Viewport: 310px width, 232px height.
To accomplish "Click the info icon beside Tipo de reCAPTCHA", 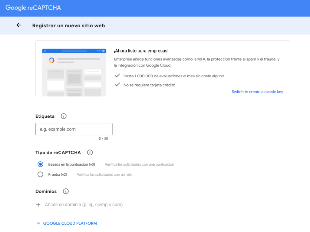I will point(90,152).
